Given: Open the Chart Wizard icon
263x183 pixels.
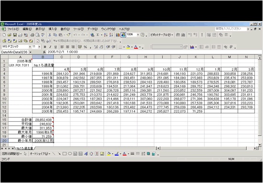Looking at the screenshot, I should coord(118,35).
